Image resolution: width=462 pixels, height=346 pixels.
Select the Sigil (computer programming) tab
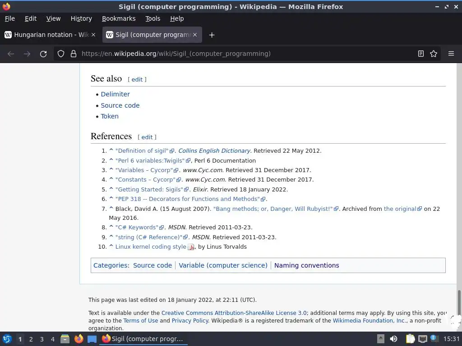152,35
